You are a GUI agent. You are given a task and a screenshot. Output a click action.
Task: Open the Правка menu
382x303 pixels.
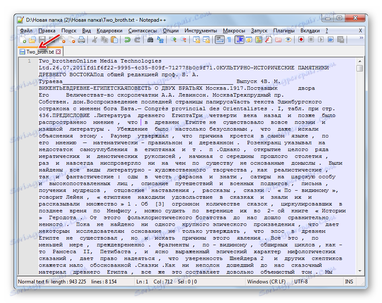[47, 31]
